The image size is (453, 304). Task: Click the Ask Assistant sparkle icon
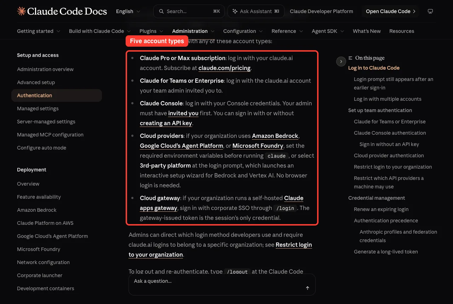tap(235, 11)
